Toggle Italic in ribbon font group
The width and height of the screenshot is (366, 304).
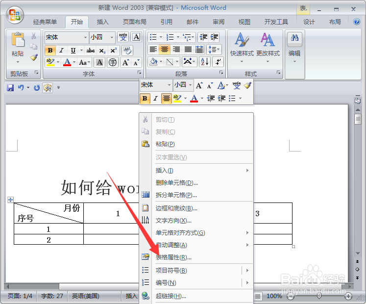[61, 50]
